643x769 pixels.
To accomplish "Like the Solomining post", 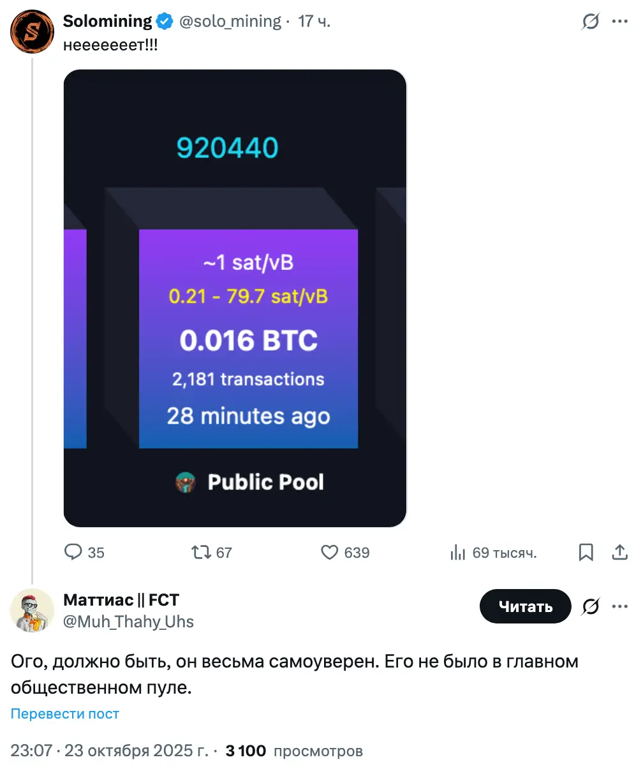I will click(x=329, y=552).
